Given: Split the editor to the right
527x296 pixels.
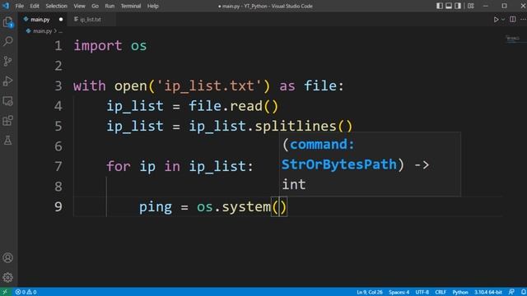Looking at the screenshot, I should 512,20.
